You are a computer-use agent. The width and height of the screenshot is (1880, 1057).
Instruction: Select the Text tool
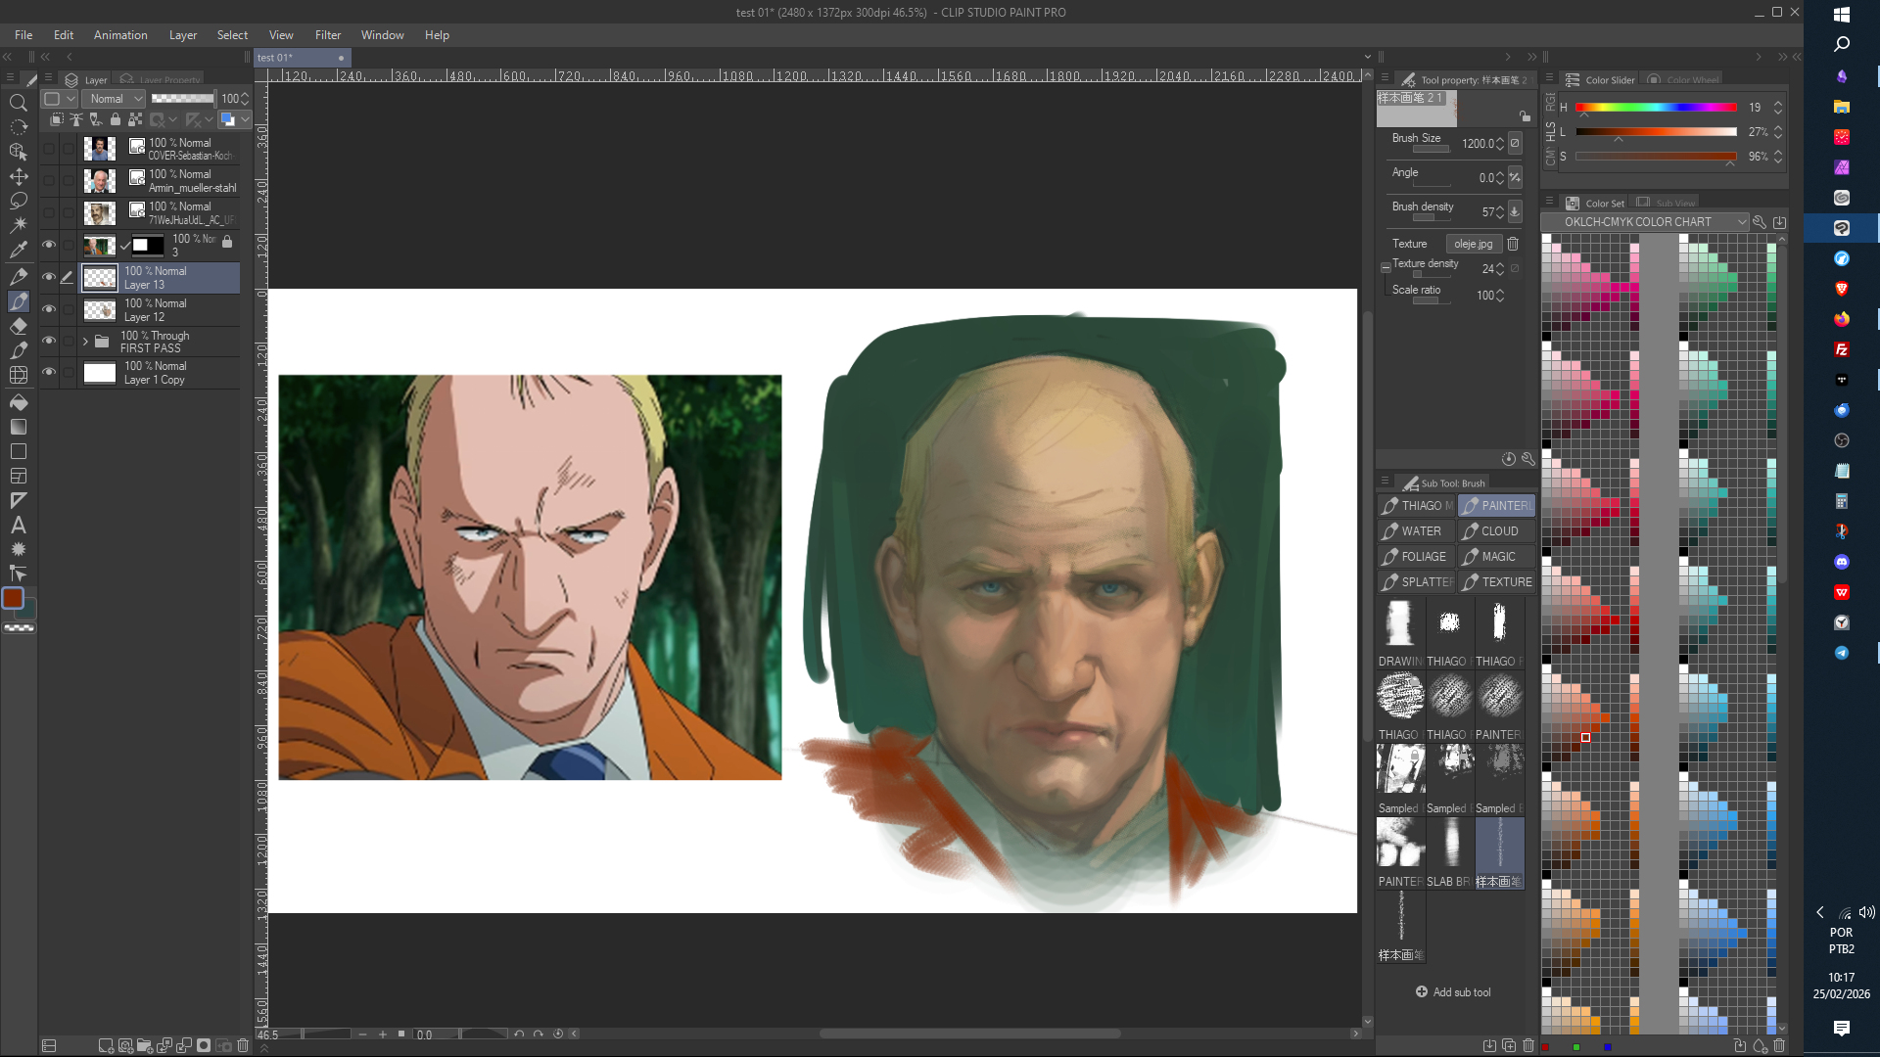[18, 526]
